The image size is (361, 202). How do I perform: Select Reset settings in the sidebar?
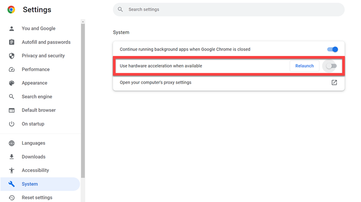pyautogui.click(x=37, y=197)
